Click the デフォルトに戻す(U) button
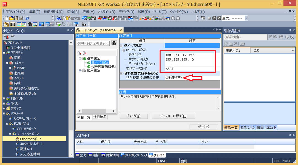The image size is (298, 165). 173,116
